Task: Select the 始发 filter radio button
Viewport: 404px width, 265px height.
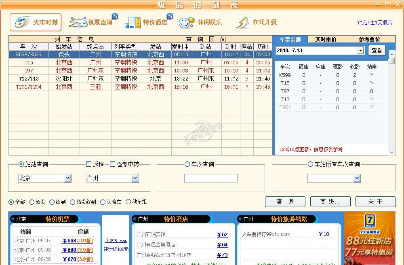Action: pos(32,202)
